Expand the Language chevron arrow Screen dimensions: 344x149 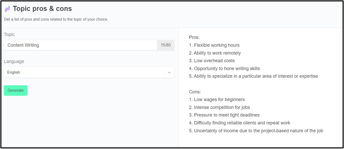pos(169,72)
